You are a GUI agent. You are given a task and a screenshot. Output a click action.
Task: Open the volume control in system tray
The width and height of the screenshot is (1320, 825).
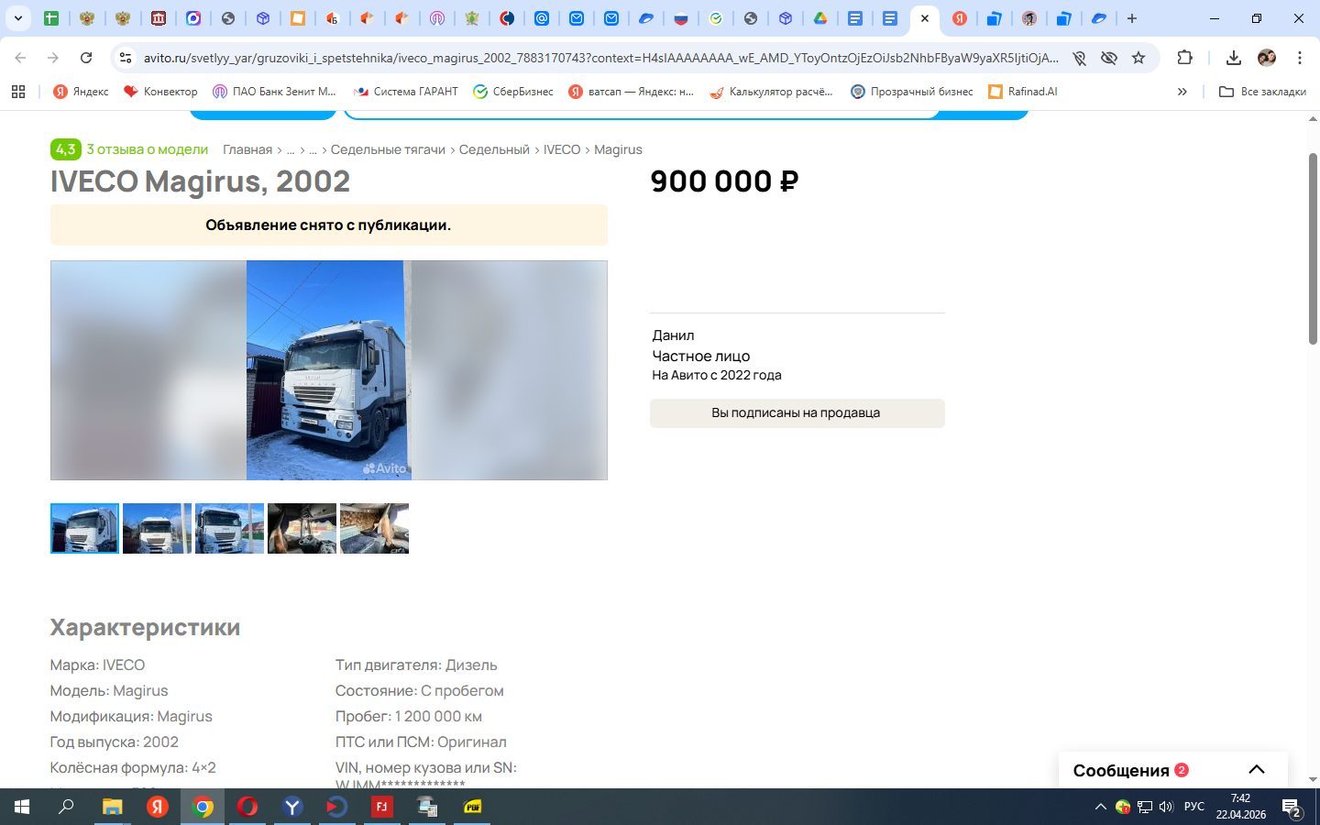pyautogui.click(x=1166, y=807)
